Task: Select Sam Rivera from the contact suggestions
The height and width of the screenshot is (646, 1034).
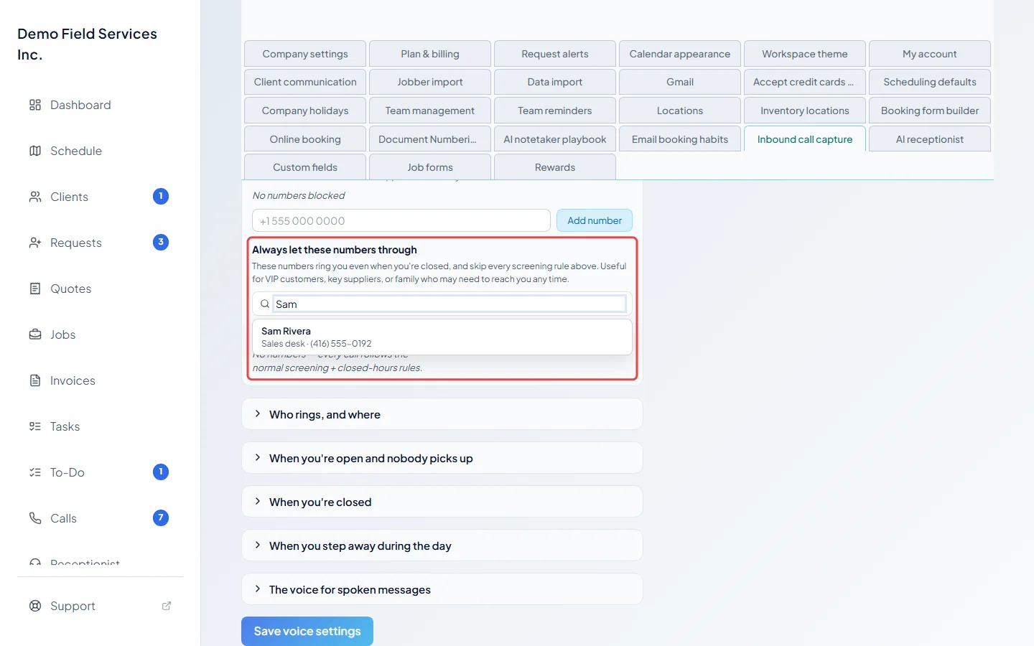Action: pyautogui.click(x=442, y=337)
